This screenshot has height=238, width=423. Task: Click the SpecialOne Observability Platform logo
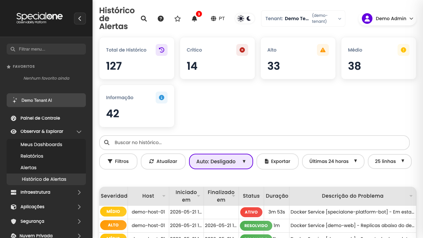[x=39, y=18]
